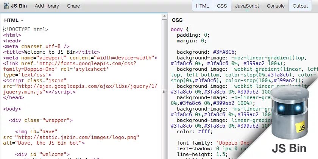The image size is (318, 159).
Task: Click the JS Bin robot logo icon in header
Action: (x=6, y=6)
